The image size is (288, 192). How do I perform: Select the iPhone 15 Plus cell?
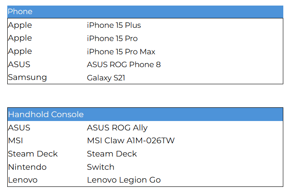click(x=114, y=25)
